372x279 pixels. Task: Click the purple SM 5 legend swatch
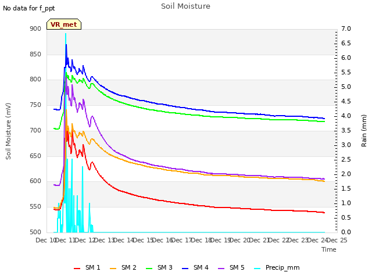(x=221, y=269)
